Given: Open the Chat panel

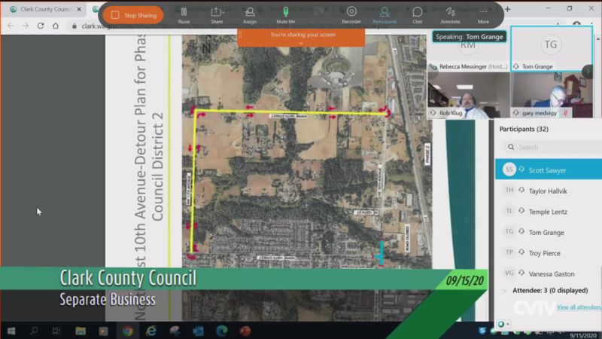Looking at the screenshot, I should (x=417, y=14).
